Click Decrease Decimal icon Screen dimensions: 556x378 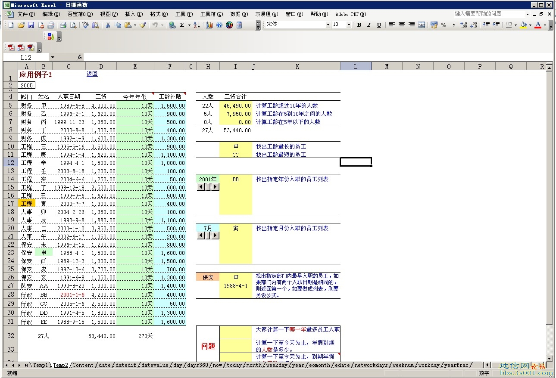[x=474, y=25]
